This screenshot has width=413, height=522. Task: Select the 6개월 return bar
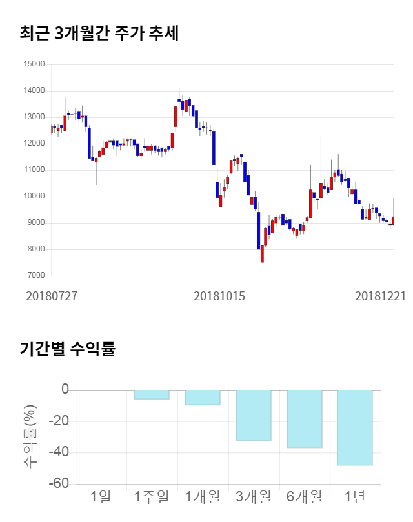pos(305,418)
